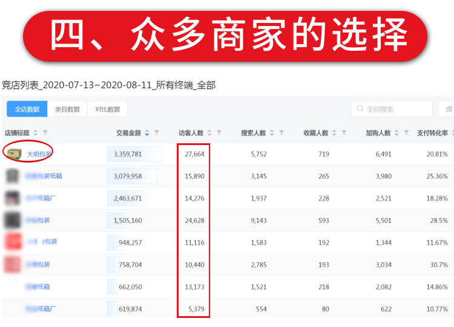Sort by 搜索人数 column arrows
454x327 pixels.
pyautogui.click(x=272, y=133)
